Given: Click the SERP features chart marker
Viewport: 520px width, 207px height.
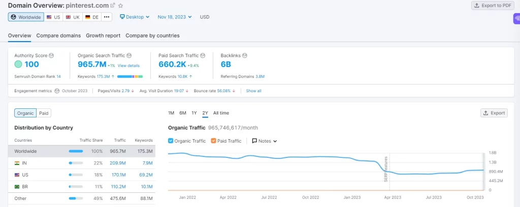Looking at the screenshot, I should point(386,169).
